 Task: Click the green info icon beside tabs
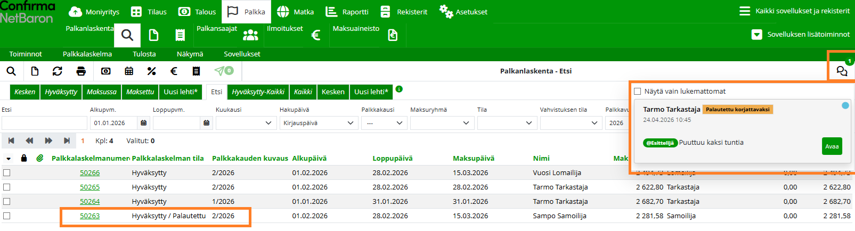click(x=399, y=89)
